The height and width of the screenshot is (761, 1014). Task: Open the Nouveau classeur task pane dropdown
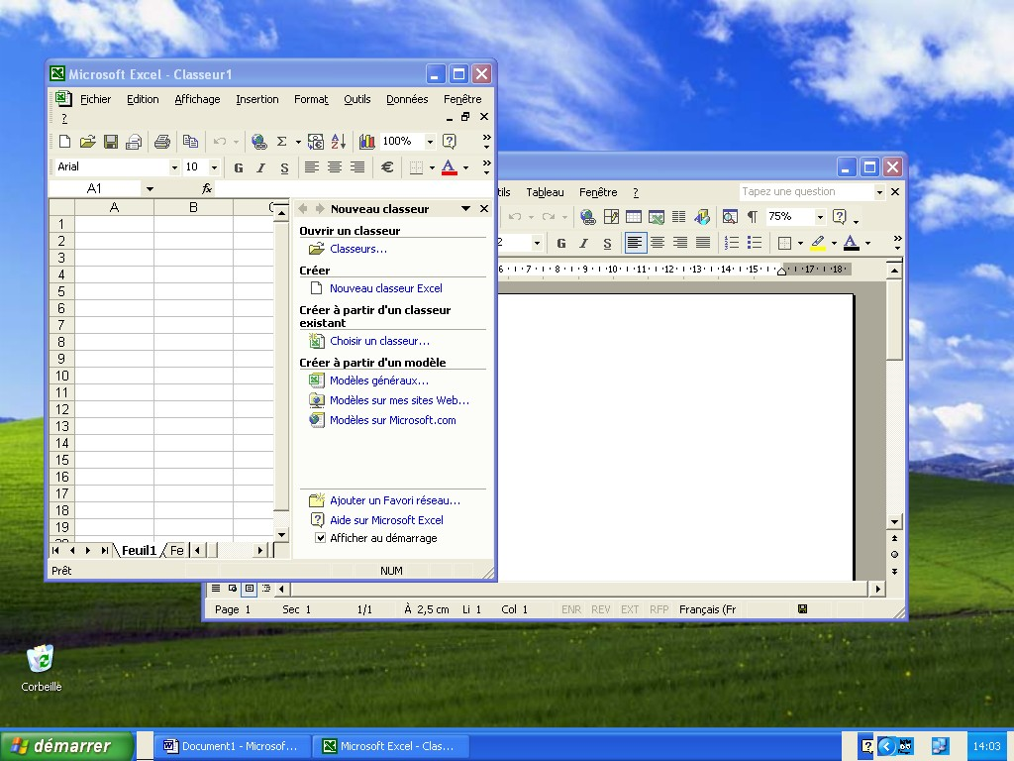(x=465, y=208)
